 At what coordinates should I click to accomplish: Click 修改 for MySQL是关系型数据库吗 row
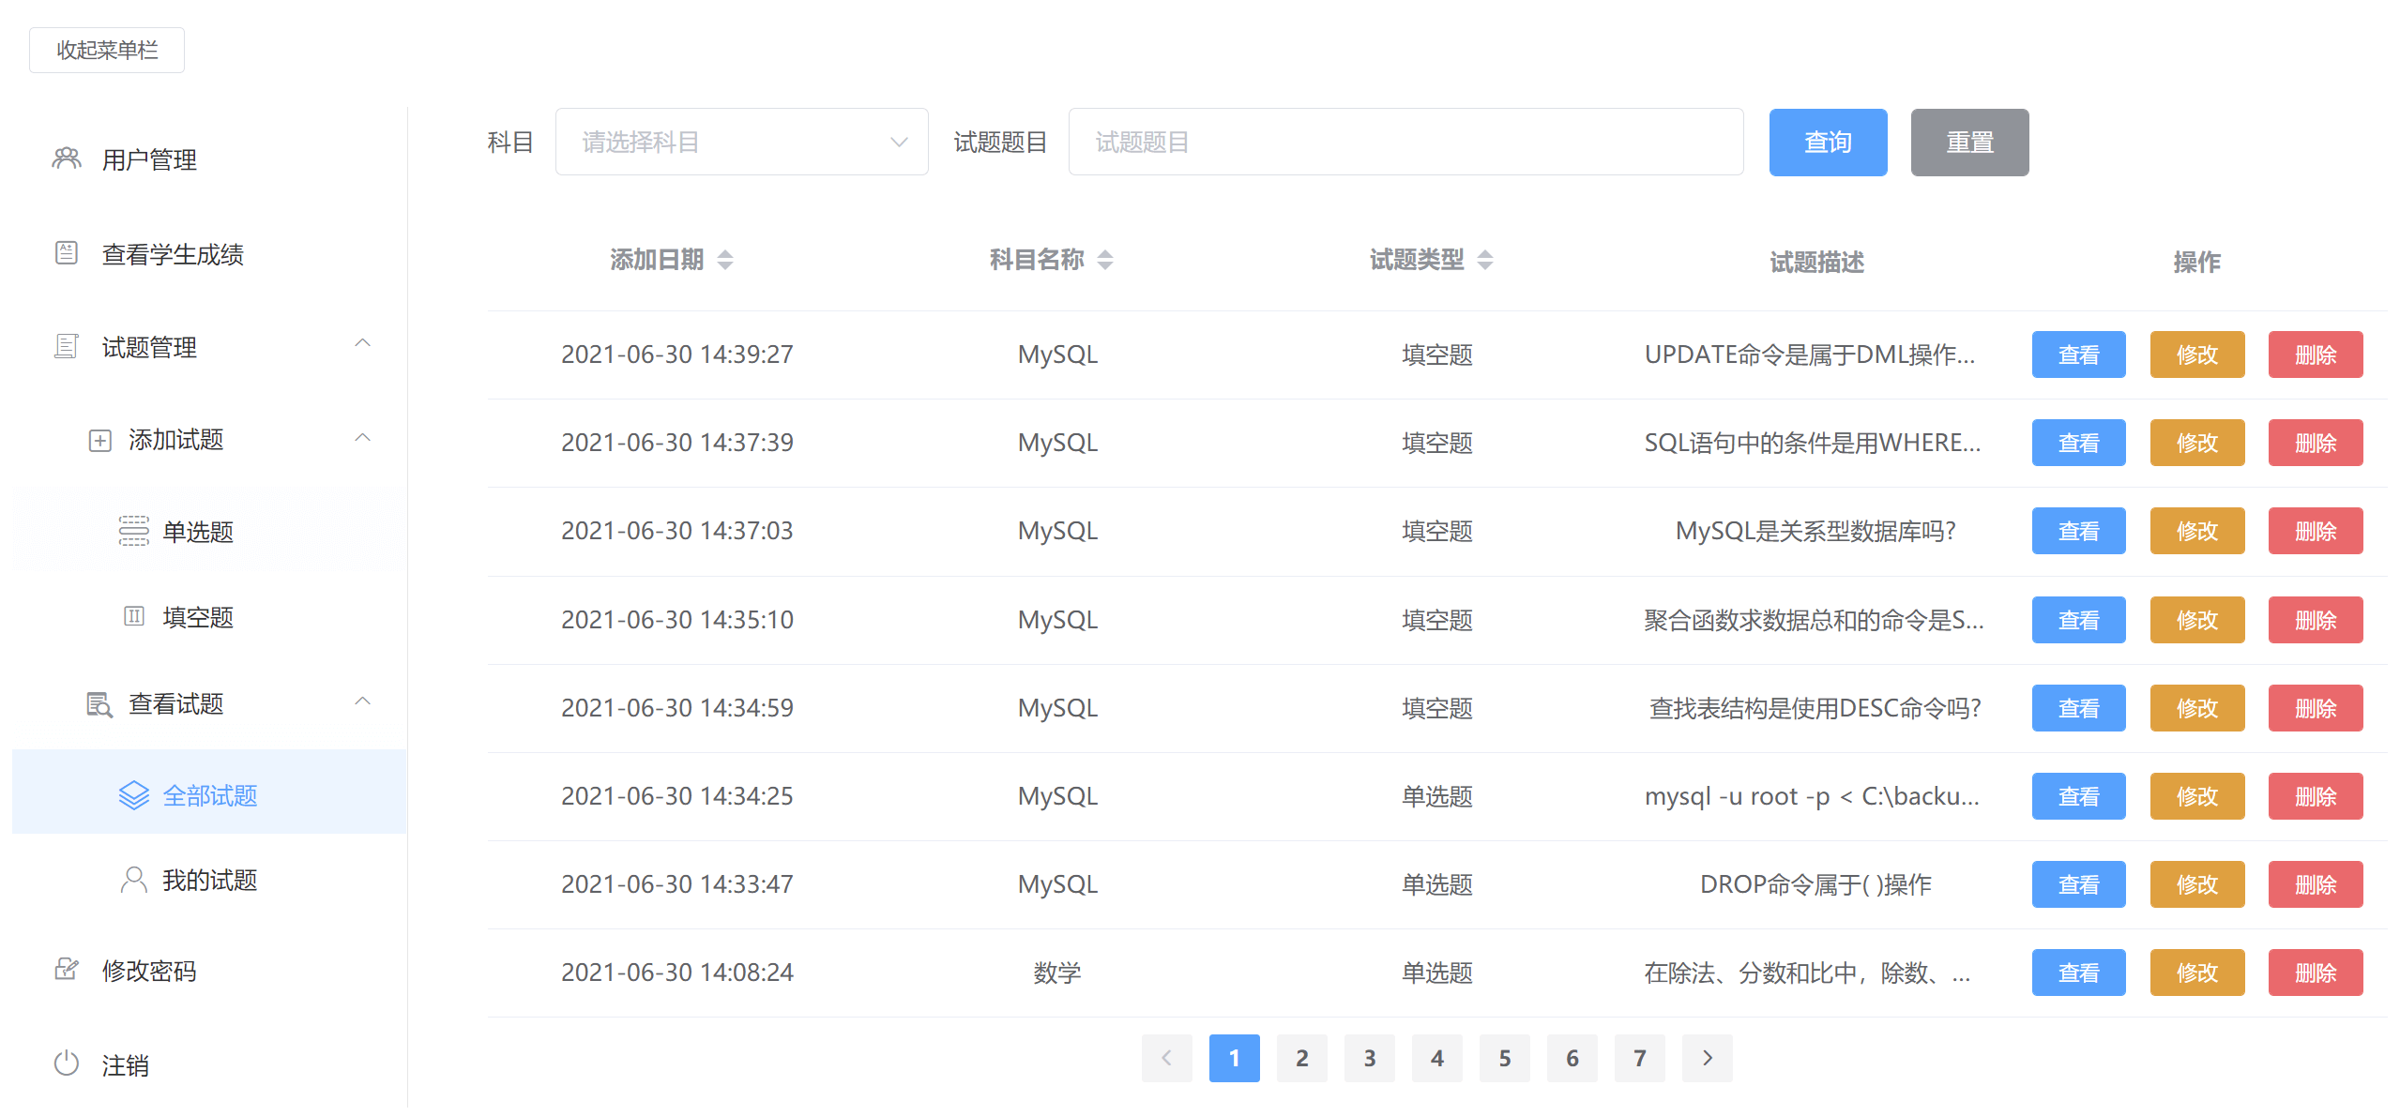tap(2196, 531)
